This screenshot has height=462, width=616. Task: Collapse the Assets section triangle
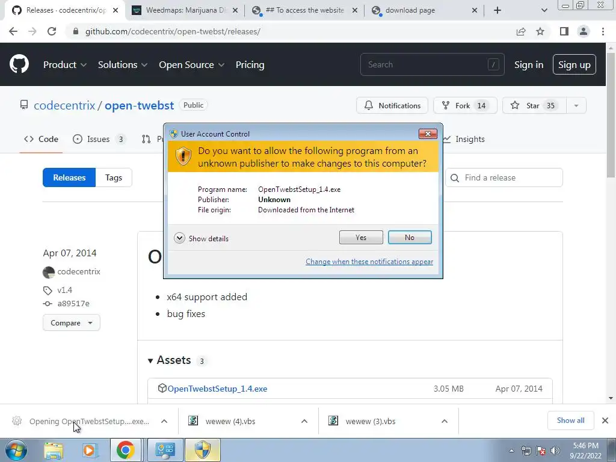click(150, 361)
